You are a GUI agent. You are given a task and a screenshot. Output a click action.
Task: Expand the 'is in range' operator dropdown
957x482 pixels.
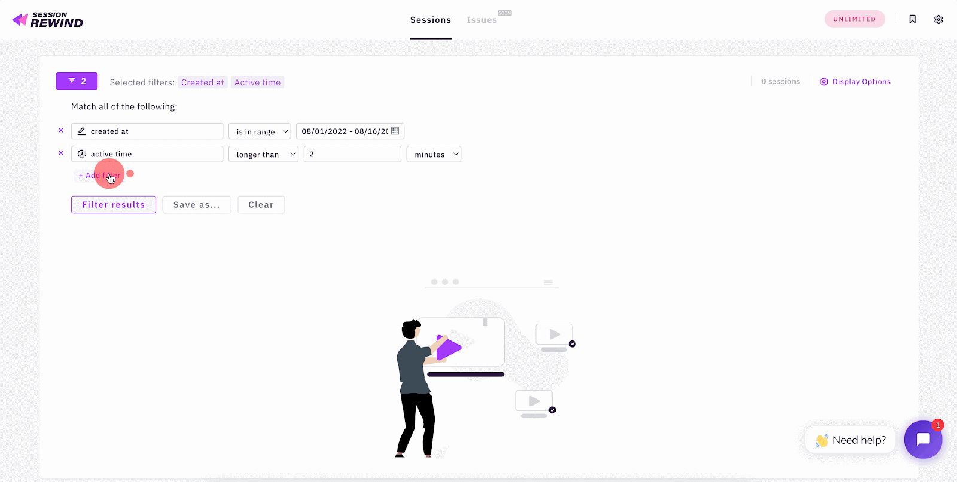tap(260, 131)
